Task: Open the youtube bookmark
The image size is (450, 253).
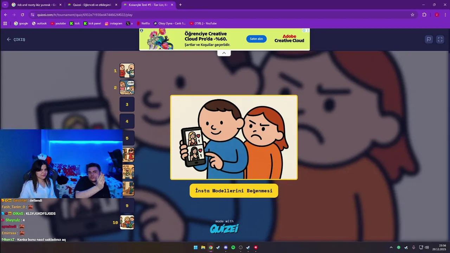Action: coord(58,24)
